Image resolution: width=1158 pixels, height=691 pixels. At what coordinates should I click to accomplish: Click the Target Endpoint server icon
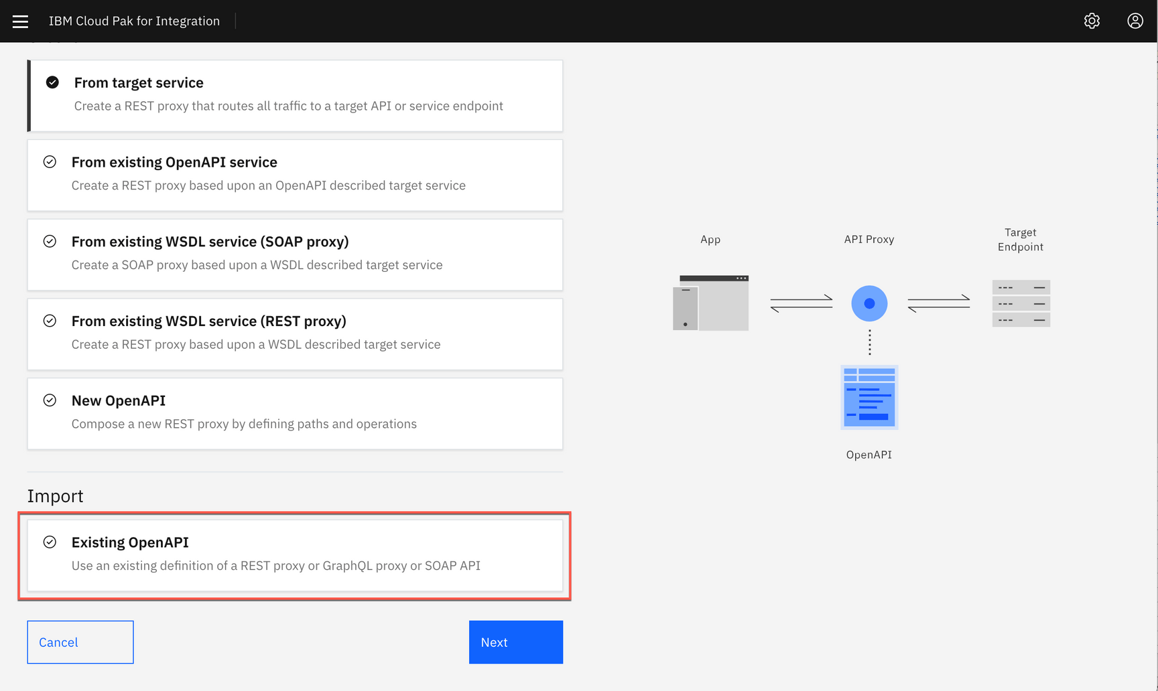tap(1021, 303)
